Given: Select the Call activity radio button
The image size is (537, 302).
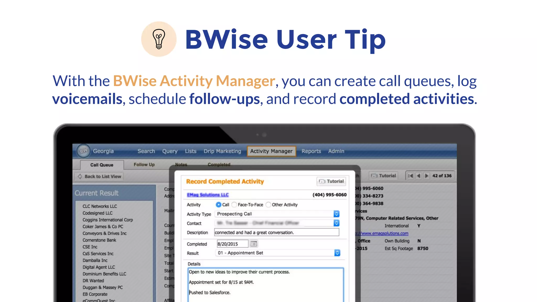Looking at the screenshot, I should tap(218, 204).
